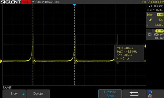Click the Curr 70.0kpts memory depth
164x98 pixels.
pyautogui.click(x=155, y=10)
